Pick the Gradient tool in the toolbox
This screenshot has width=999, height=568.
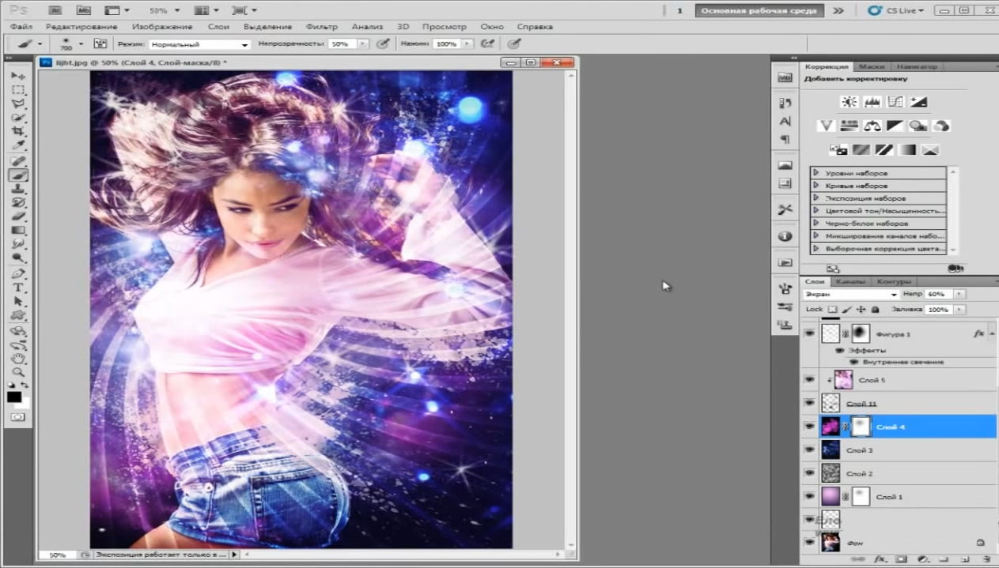click(x=17, y=230)
